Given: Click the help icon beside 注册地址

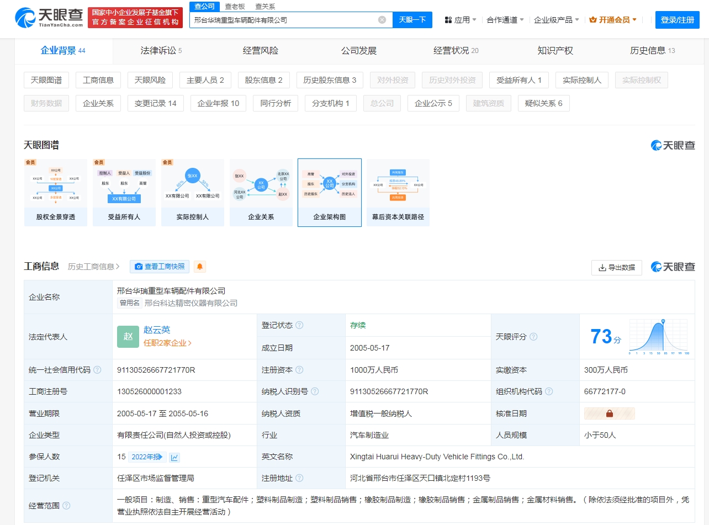Looking at the screenshot, I should (299, 478).
